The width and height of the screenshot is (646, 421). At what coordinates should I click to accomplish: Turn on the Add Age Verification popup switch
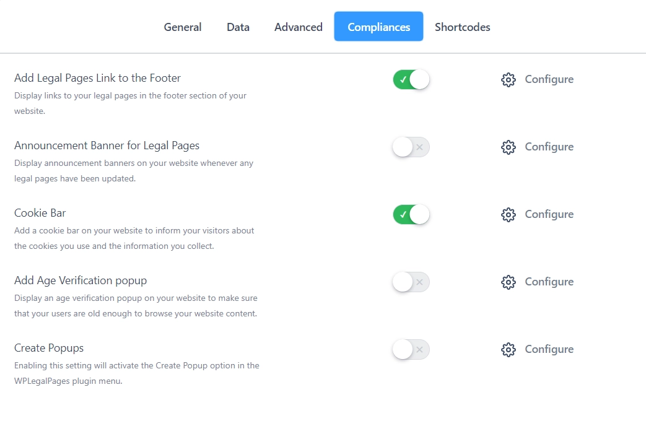pyautogui.click(x=410, y=282)
